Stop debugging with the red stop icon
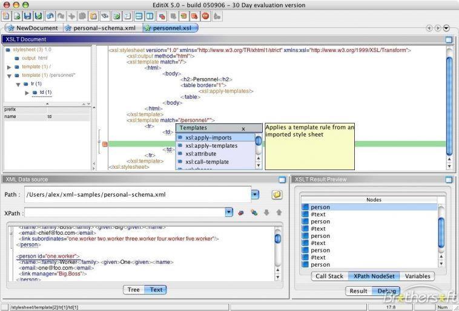Screen dimensions: 459x311 point(205,16)
